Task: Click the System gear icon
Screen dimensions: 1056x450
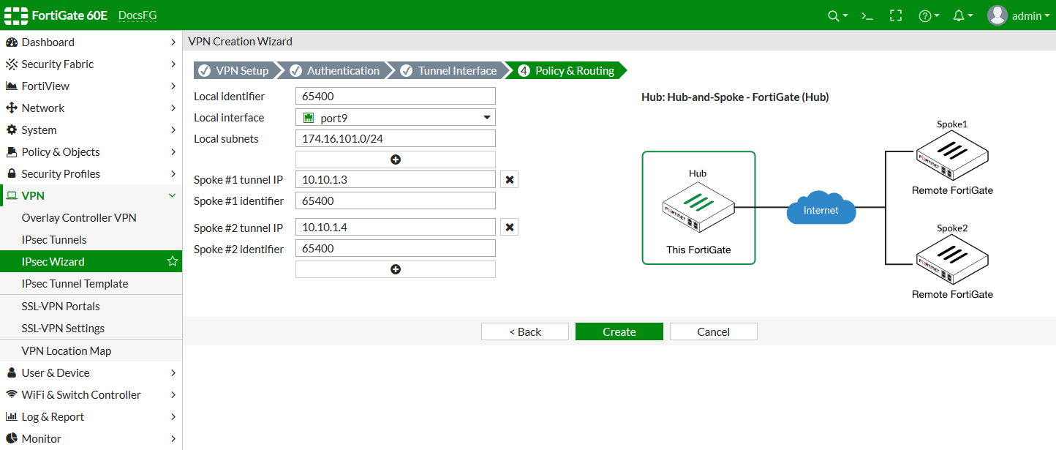Action: tap(11, 130)
